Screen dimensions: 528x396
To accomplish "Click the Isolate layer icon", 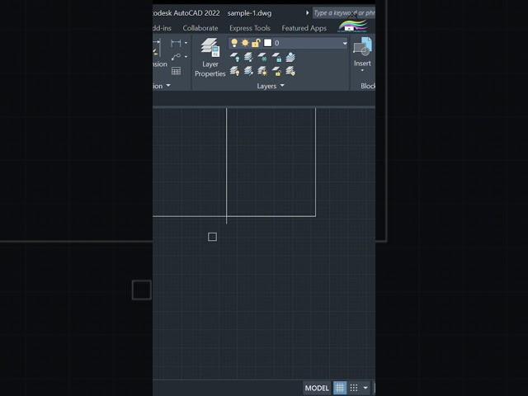I will point(249,57).
